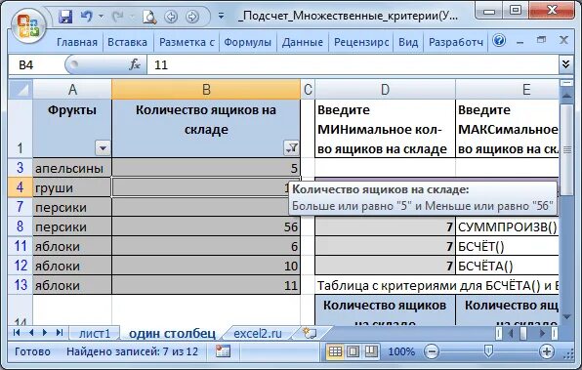This screenshot has height=370, width=582.
Task: Switch to Page Layout view
Action: click(x=353, y=351)
